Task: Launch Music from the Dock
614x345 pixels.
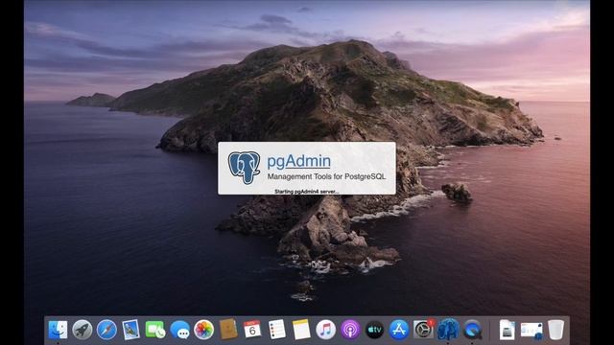Action: click(x=326, y=330)
